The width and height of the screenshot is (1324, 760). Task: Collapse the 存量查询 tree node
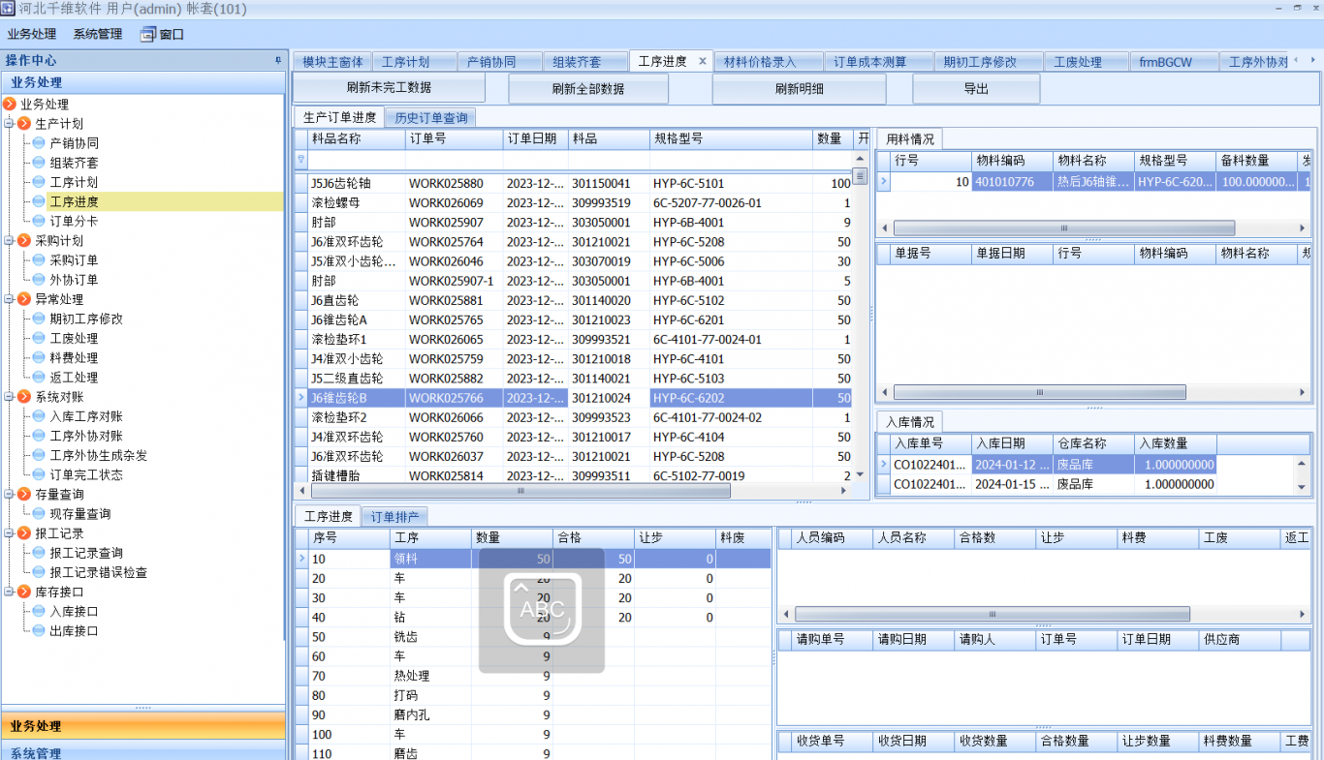pyautogui.click(x=9, y=495)
